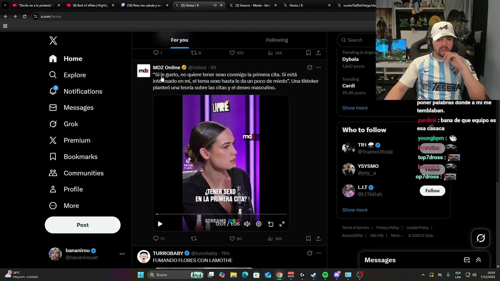This screenshot has width=500, height=281.
Task: Bookmark the MDZ Online post
Action: [308, 238]
